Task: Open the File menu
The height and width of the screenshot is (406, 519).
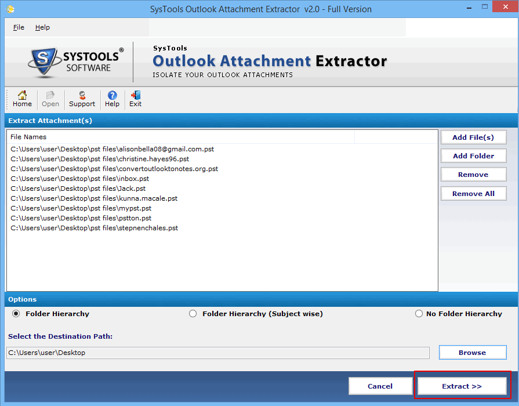Action: point(19,27)
